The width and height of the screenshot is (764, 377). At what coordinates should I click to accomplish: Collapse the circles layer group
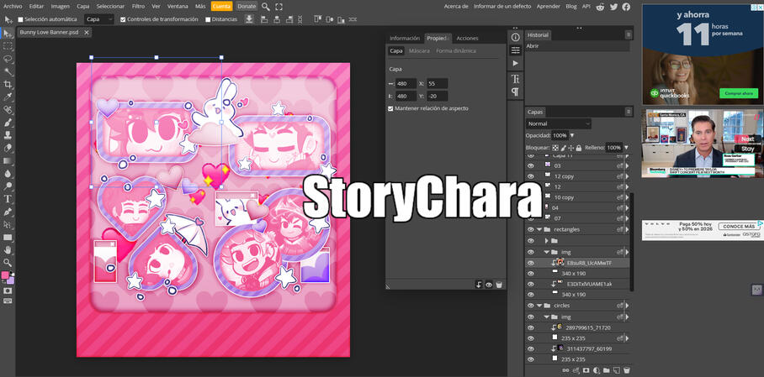tap(539, 306)
